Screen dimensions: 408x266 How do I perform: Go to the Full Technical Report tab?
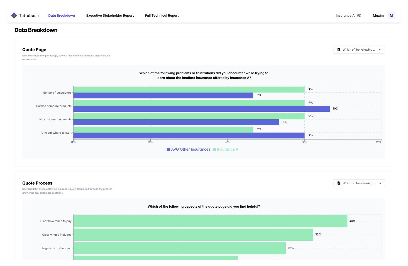(x=162, y=16)
